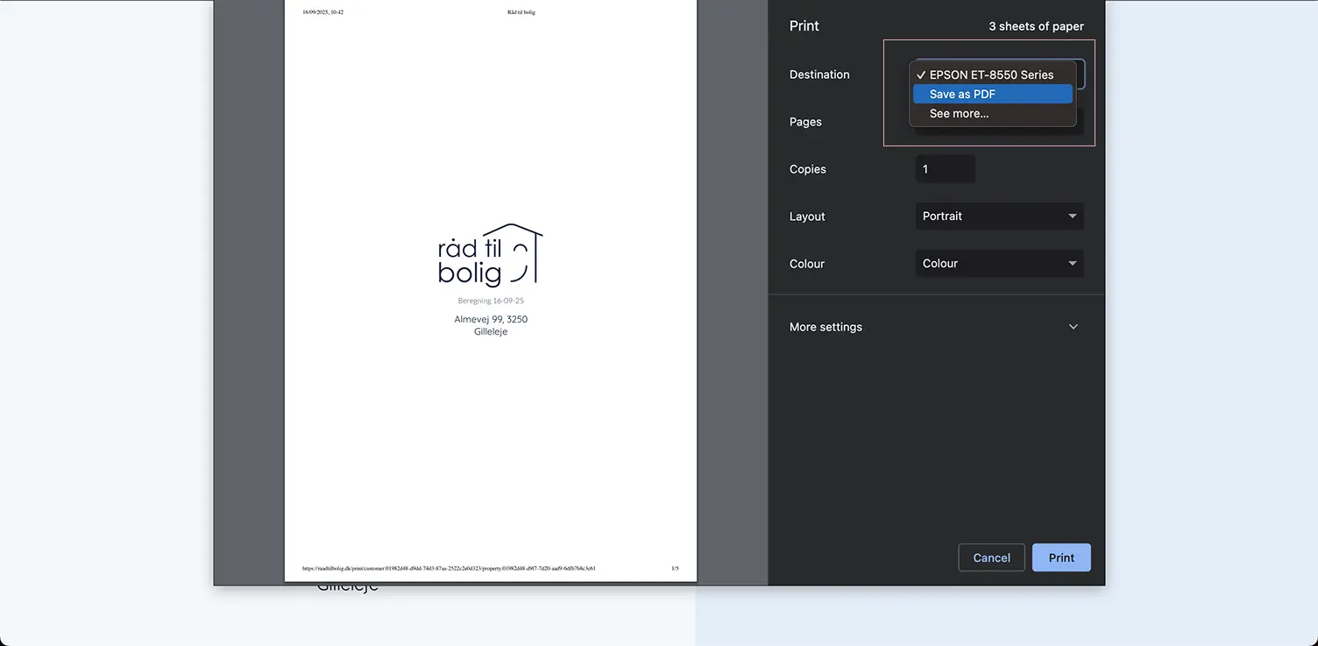Click the 3 sheets of paper label
This screenshot has height=646, width=1318.
(1036, 26)
